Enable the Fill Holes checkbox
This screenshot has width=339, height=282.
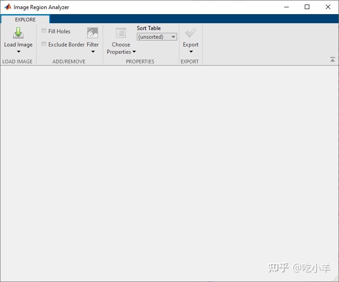coord(44,31)
